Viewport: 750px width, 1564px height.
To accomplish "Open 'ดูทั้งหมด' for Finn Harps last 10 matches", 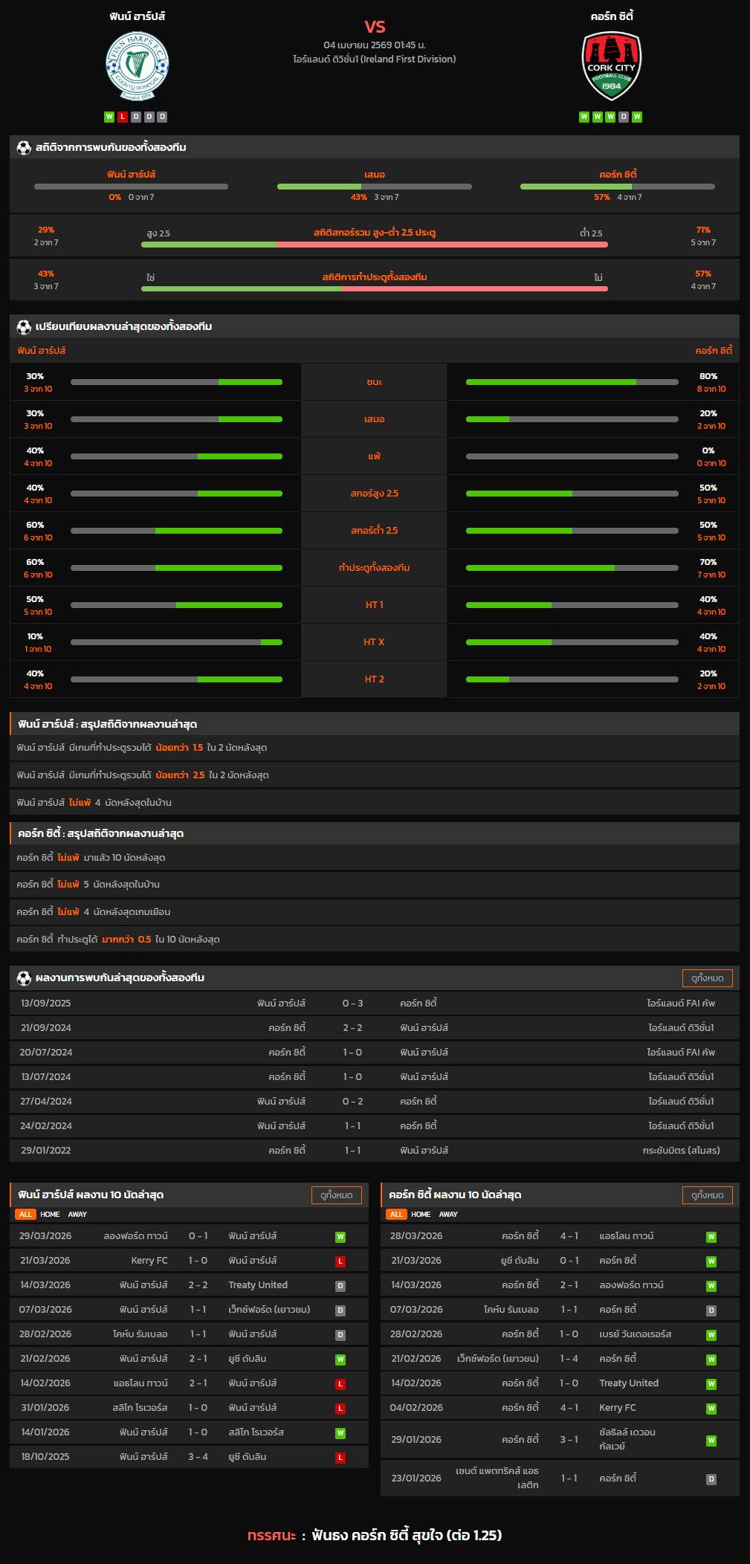I will click(336, 1195).
